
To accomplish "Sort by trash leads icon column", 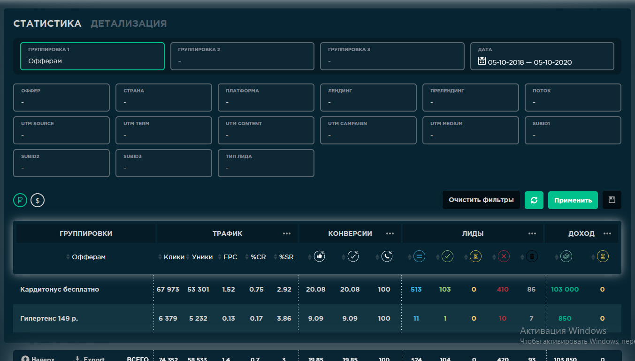I will pos(531,256).
